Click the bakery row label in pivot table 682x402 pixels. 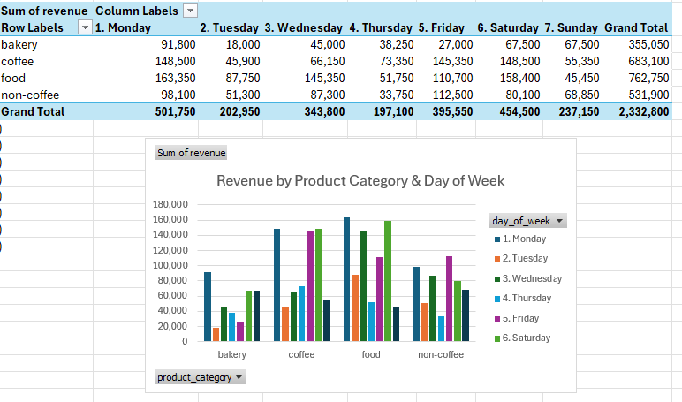[19, 44]
